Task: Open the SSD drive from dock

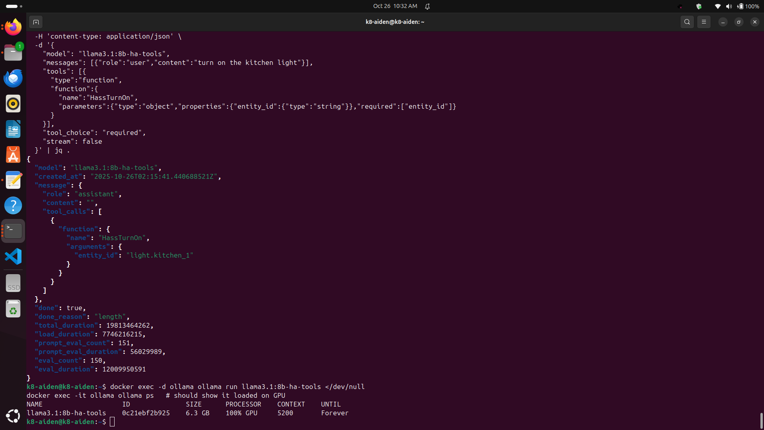Action: 13,283
